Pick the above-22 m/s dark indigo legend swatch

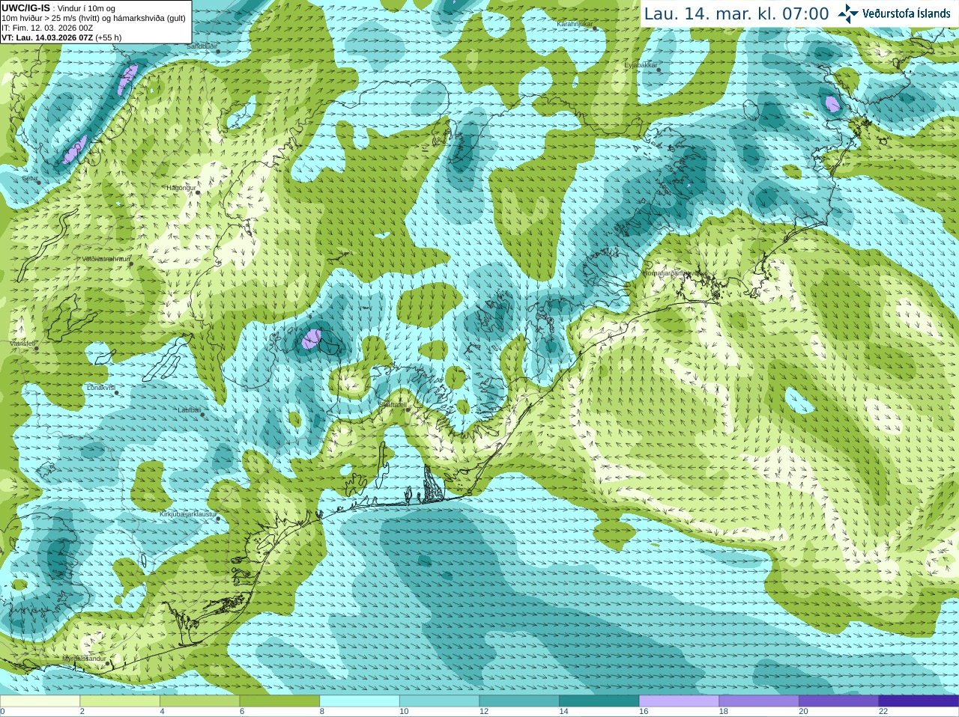pyautogui.click(x=919, y=701)
